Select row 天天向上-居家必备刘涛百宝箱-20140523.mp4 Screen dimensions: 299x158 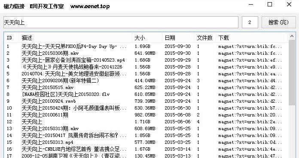[x=146, y=60]
